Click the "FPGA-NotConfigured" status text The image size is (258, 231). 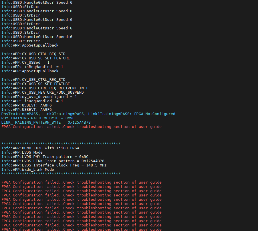point(155,114)
